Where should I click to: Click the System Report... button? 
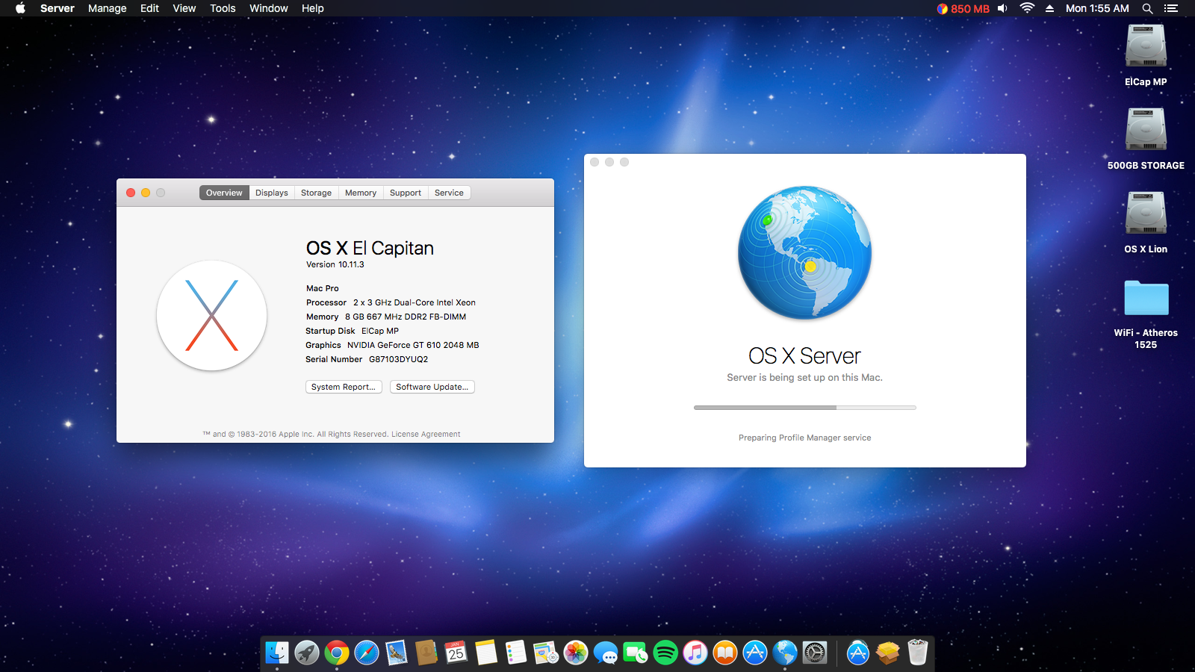pos(344,387)
